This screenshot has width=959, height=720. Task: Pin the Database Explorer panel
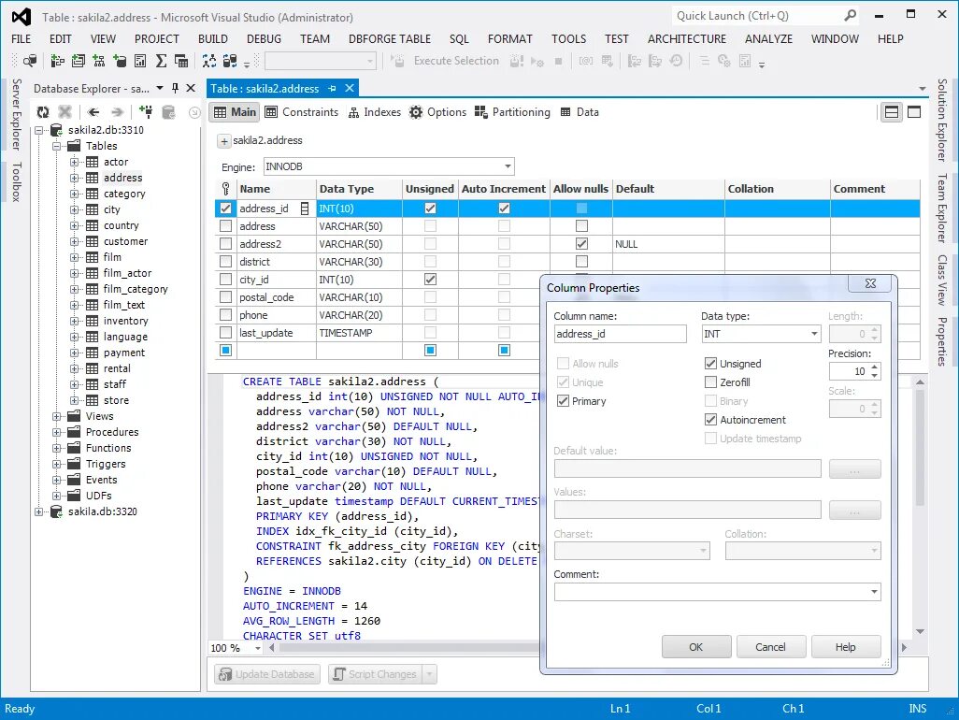click(176, 88)
